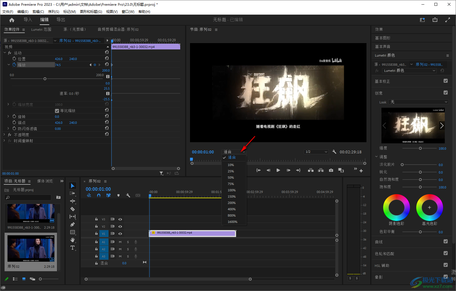
Task: Step back one frame
Action: pos(268,170)
